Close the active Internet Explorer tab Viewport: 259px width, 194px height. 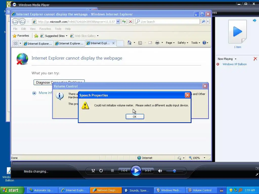pyautogui.click(x=114, y=43)
